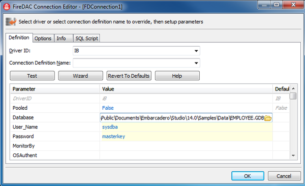This screenshot has height=186, width=305.
Task: Click Revert To Defaults button
Action: click(x=129, y=76)
